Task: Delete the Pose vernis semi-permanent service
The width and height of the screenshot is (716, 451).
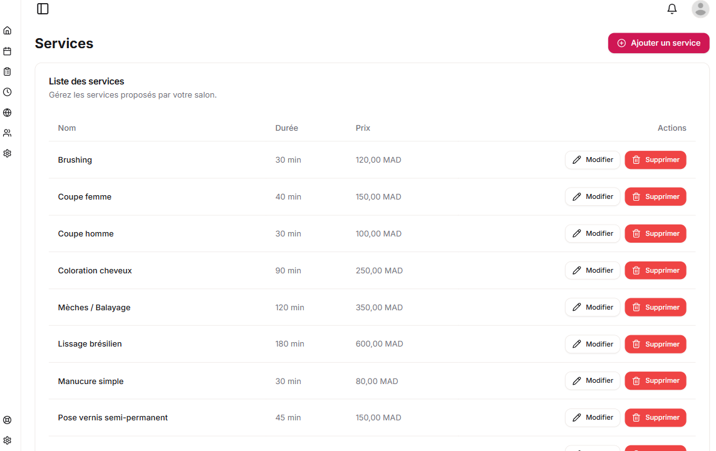Action: pos(655,418)
